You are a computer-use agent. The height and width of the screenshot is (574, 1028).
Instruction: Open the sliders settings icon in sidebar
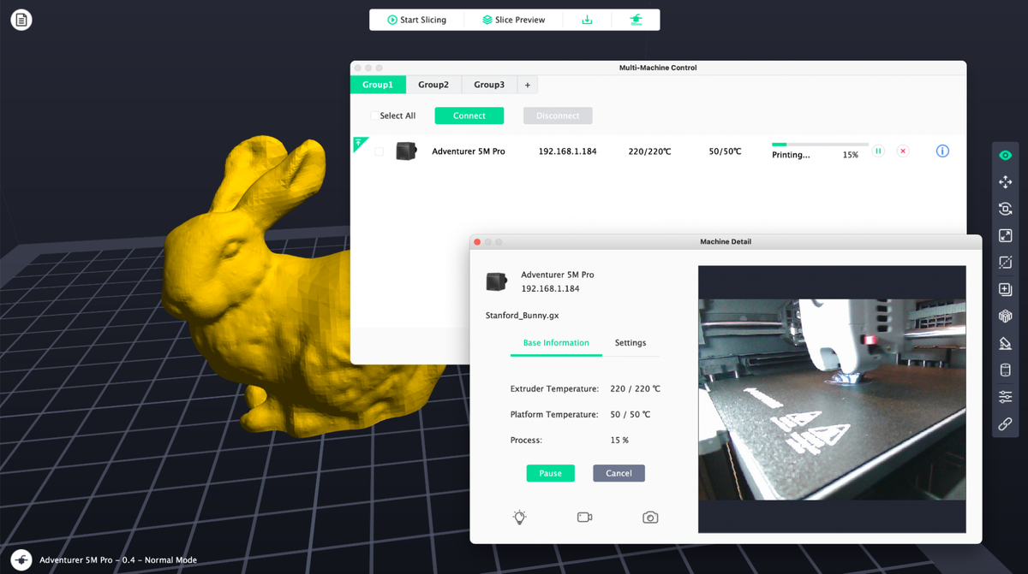(x=1006, y=397)
